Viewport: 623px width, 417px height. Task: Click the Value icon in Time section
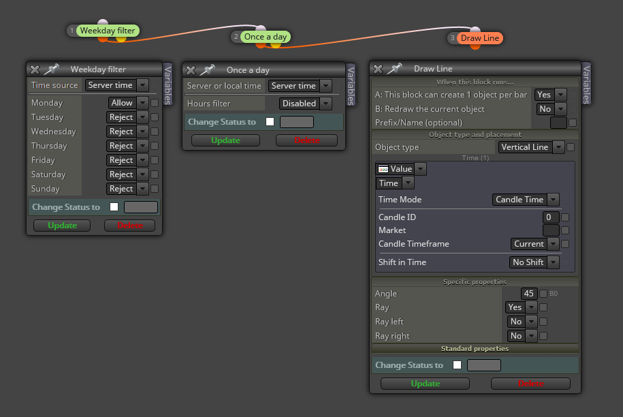383,169
